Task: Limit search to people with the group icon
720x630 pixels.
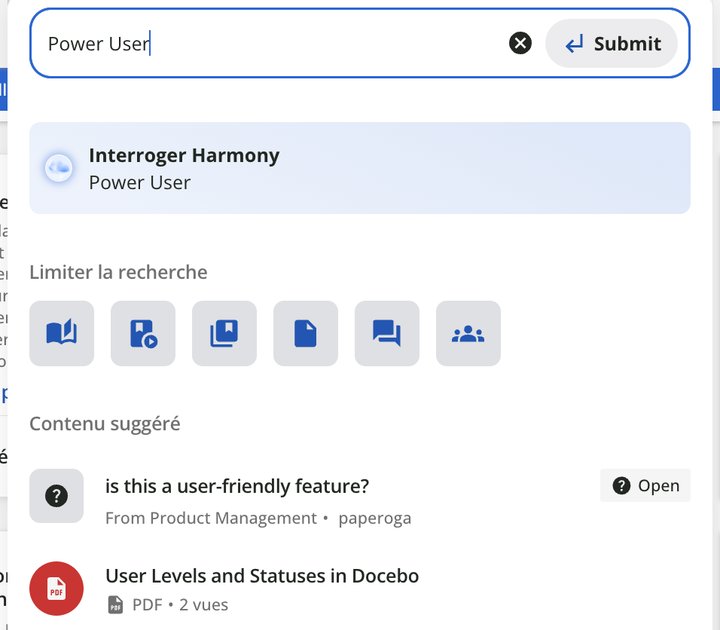Action: click(x=468, y=333)
